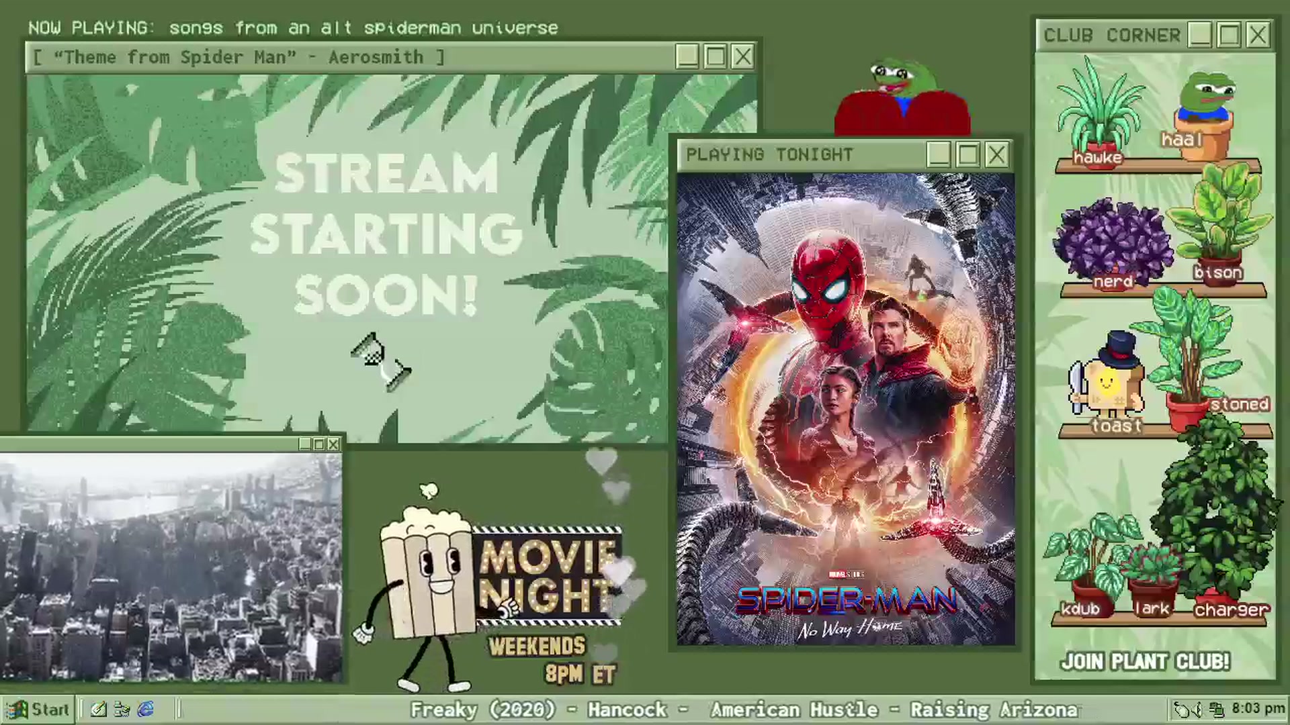
Task: Select the hawke spider plant
Action: tap(1099, 111)
